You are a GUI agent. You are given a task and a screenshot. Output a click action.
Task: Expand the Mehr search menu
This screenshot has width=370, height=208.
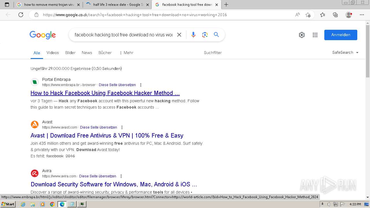point(126,53)
